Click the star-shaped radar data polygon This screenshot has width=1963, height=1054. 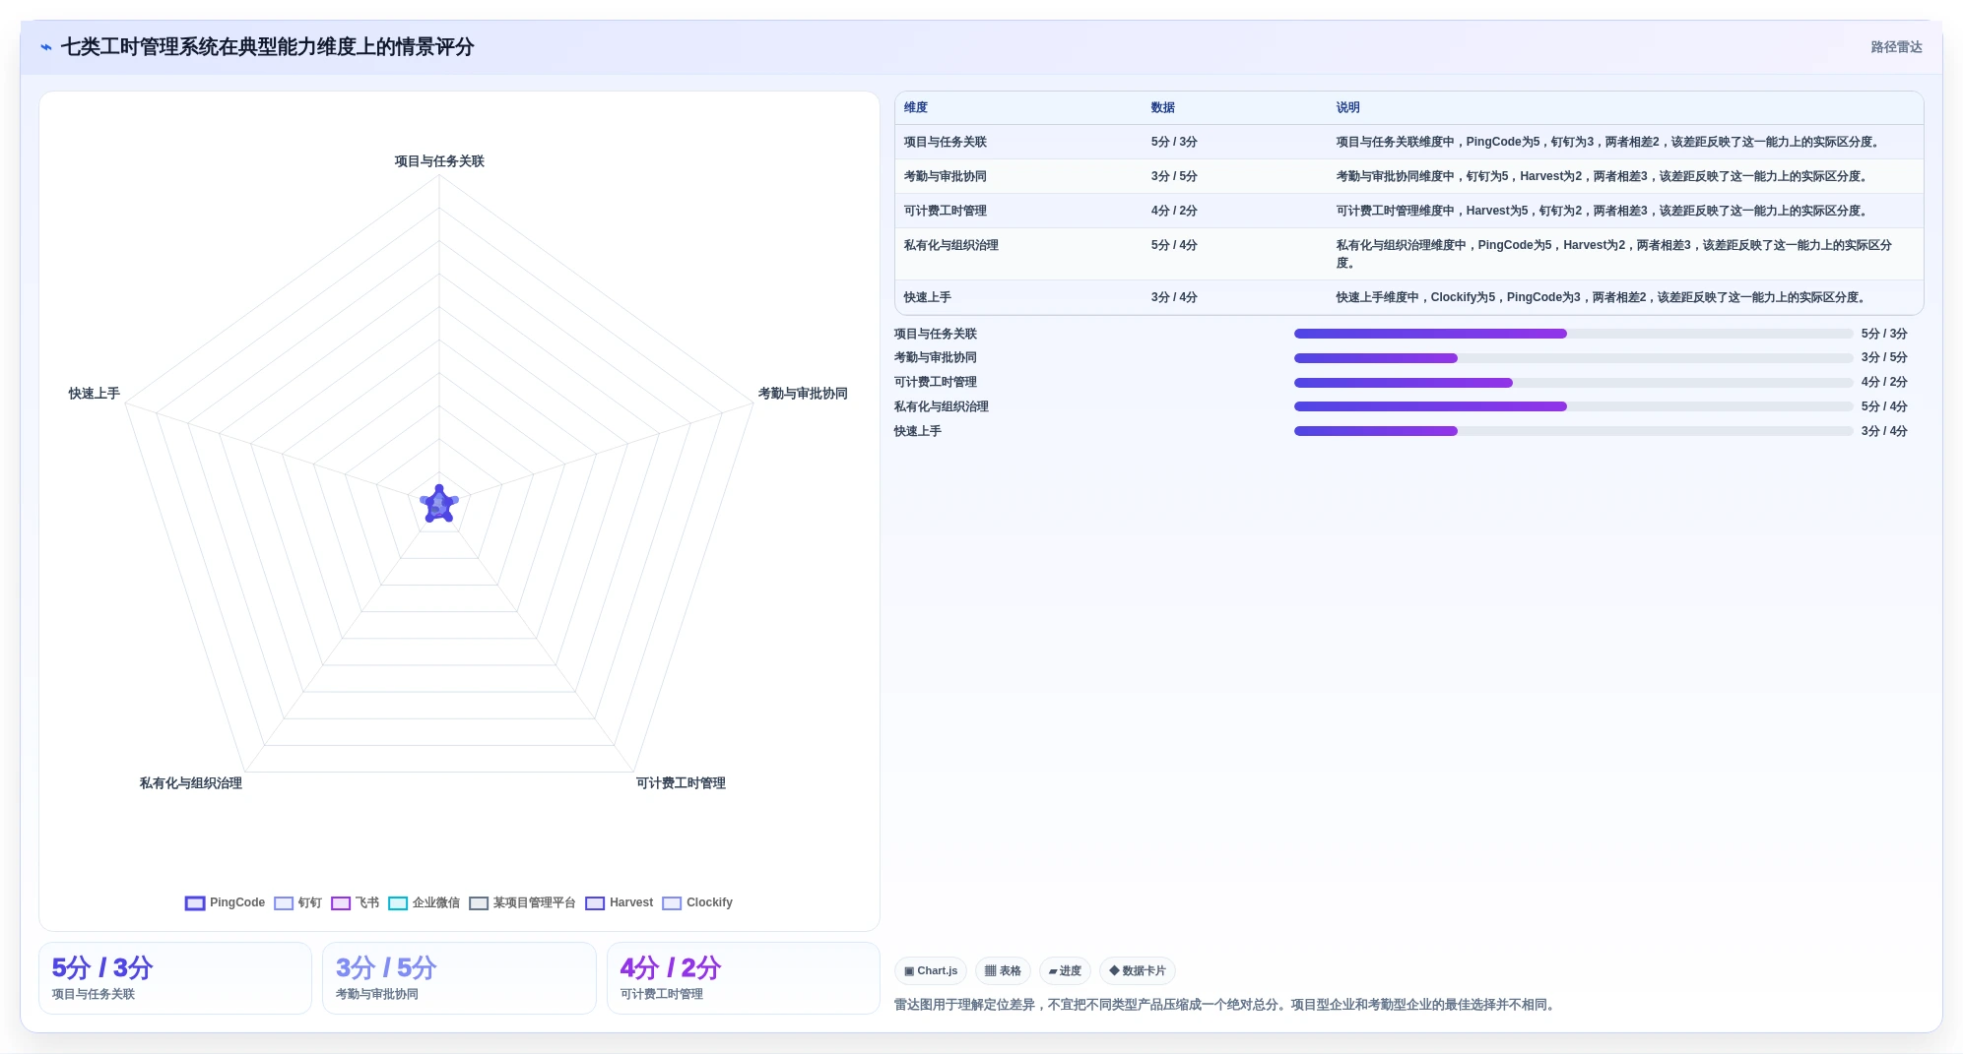[439, 504]
